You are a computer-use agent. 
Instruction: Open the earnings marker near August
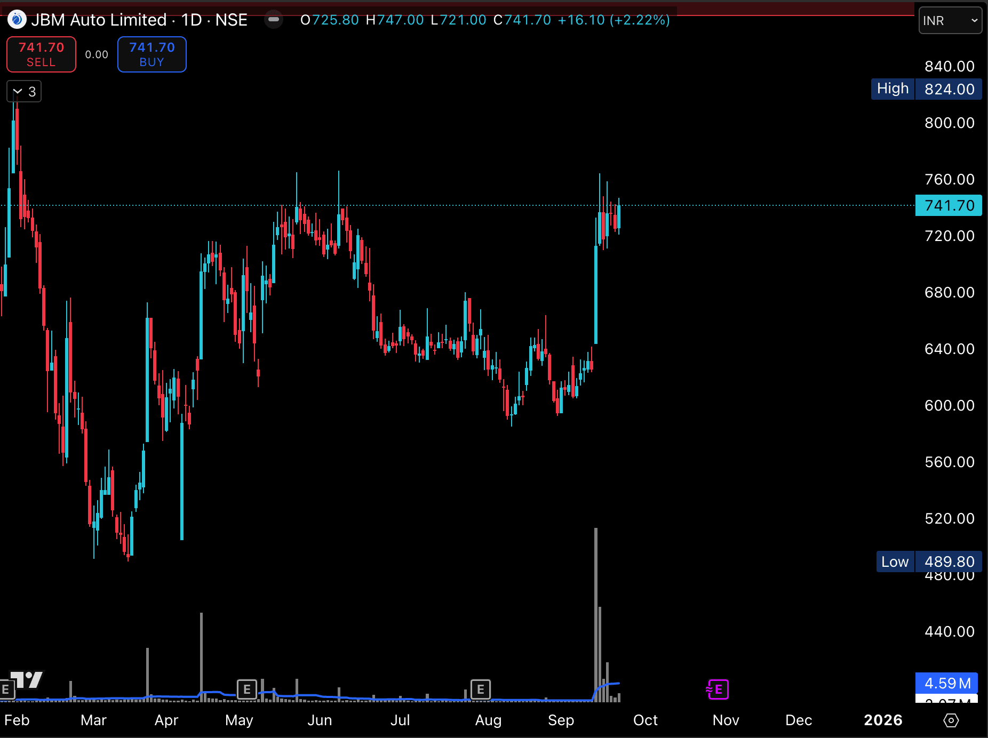[481, 689]
